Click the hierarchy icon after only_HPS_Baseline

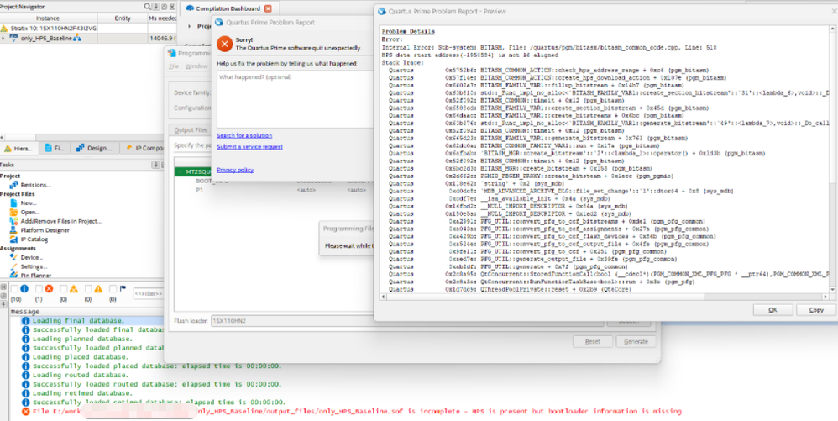[x=77, y=38]
